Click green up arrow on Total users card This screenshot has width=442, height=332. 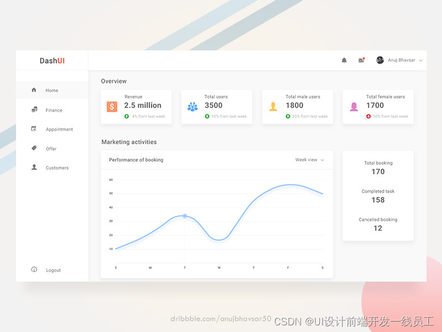[207, 116]
